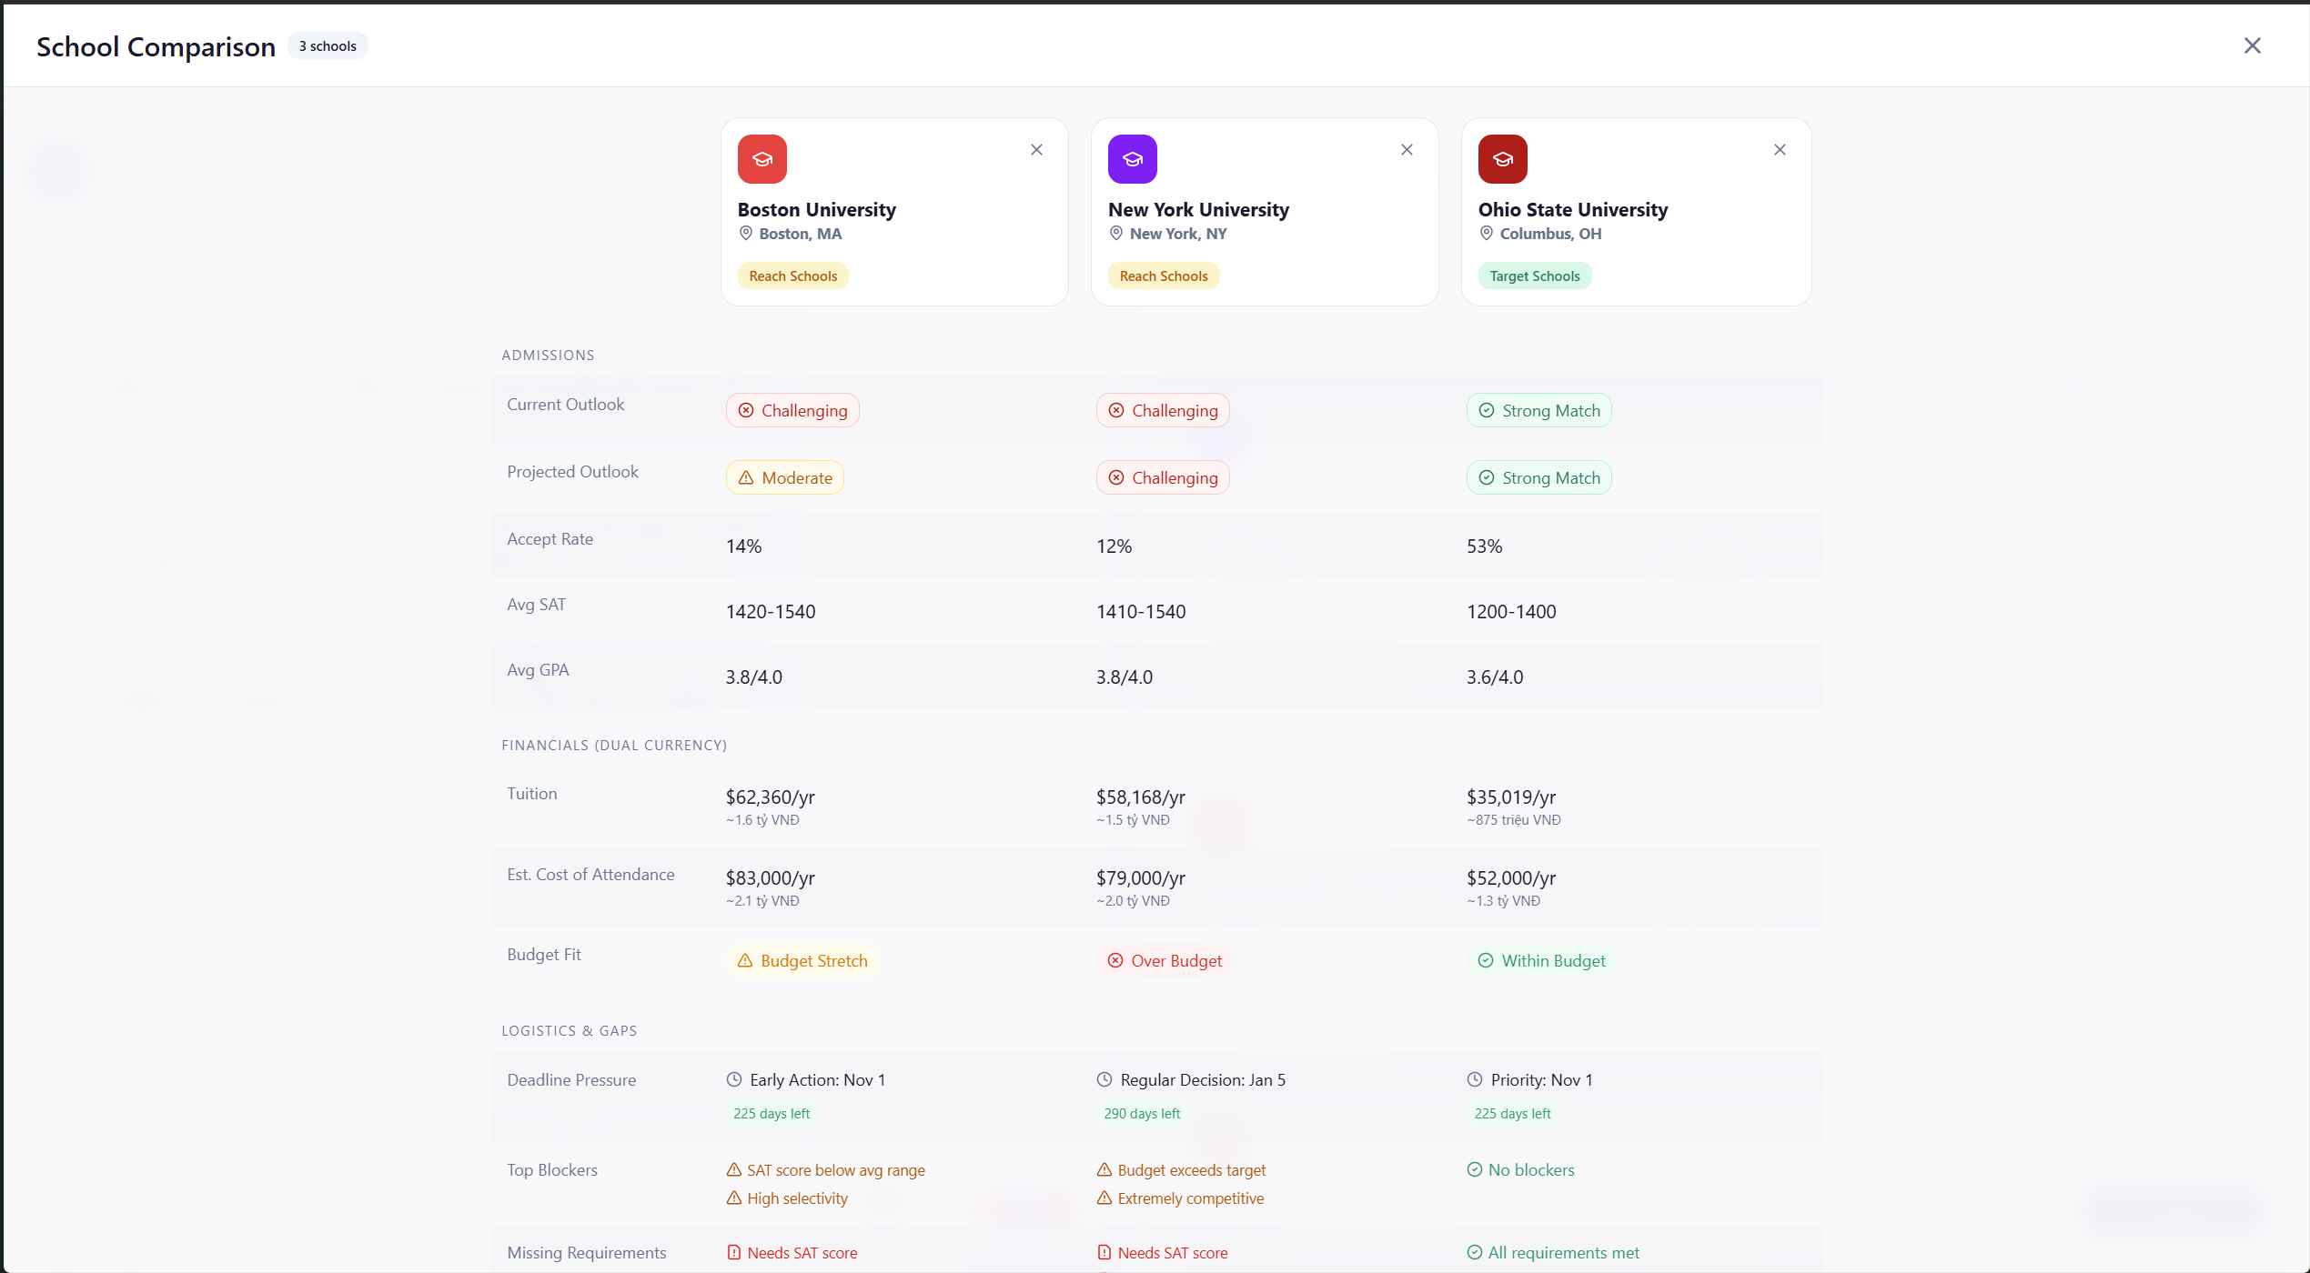Click the Target Schools tag on Ohio State
Screen dimensions: 2310x1273
coord(1534,276)
